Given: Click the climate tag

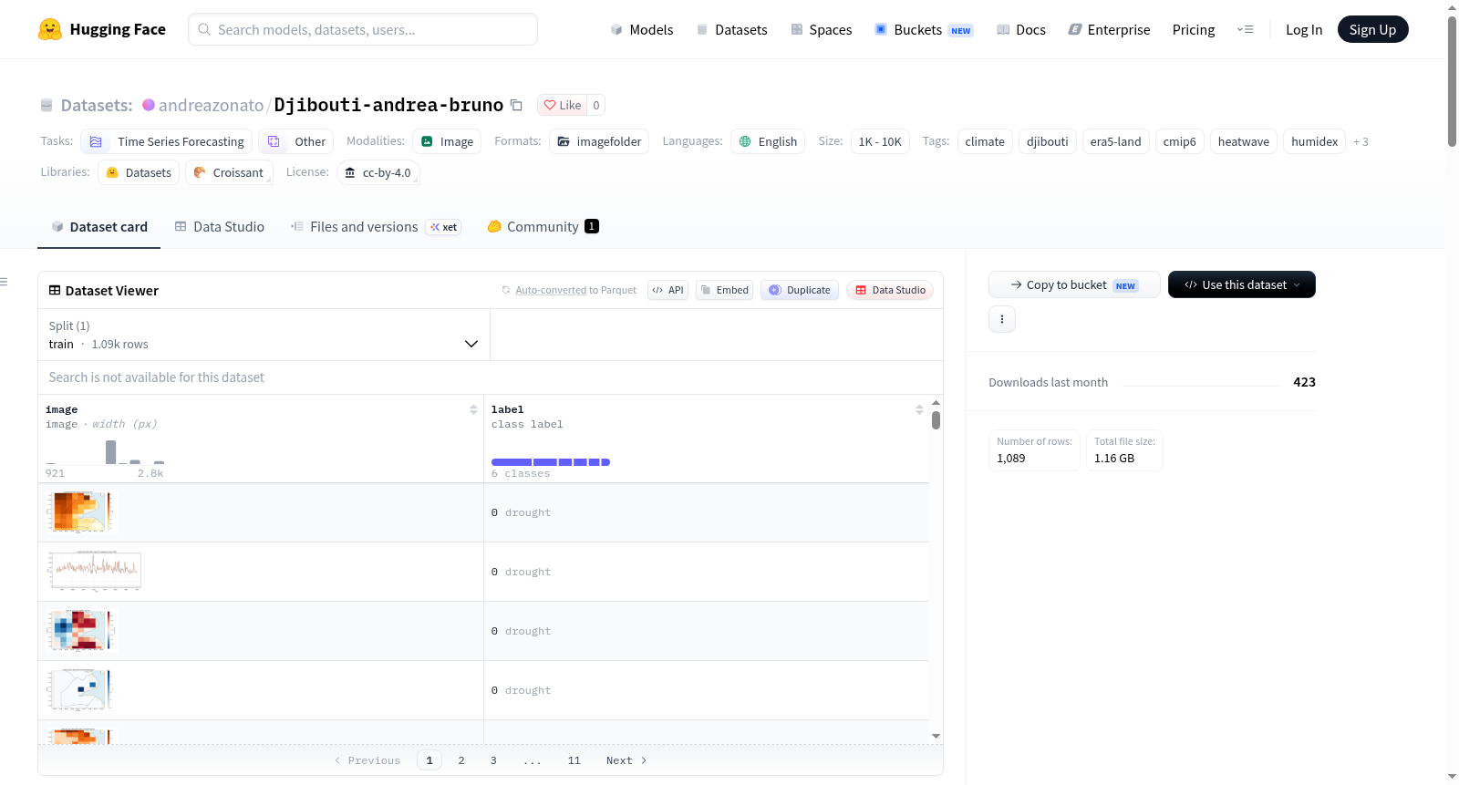Looking at the screenshot, I should coord(985,141).
